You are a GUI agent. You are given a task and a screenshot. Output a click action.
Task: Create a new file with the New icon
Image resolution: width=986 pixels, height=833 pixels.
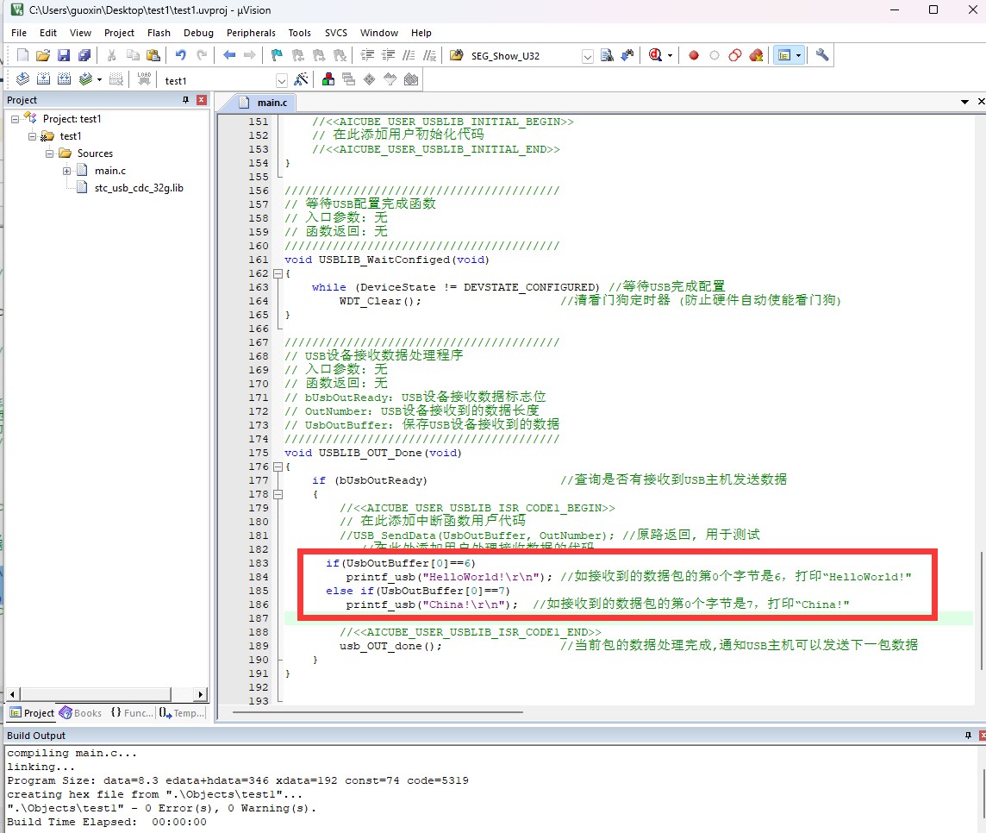pyautogui.click(x=22, y=55)
